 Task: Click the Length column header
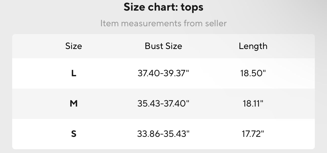coord(253,46)
